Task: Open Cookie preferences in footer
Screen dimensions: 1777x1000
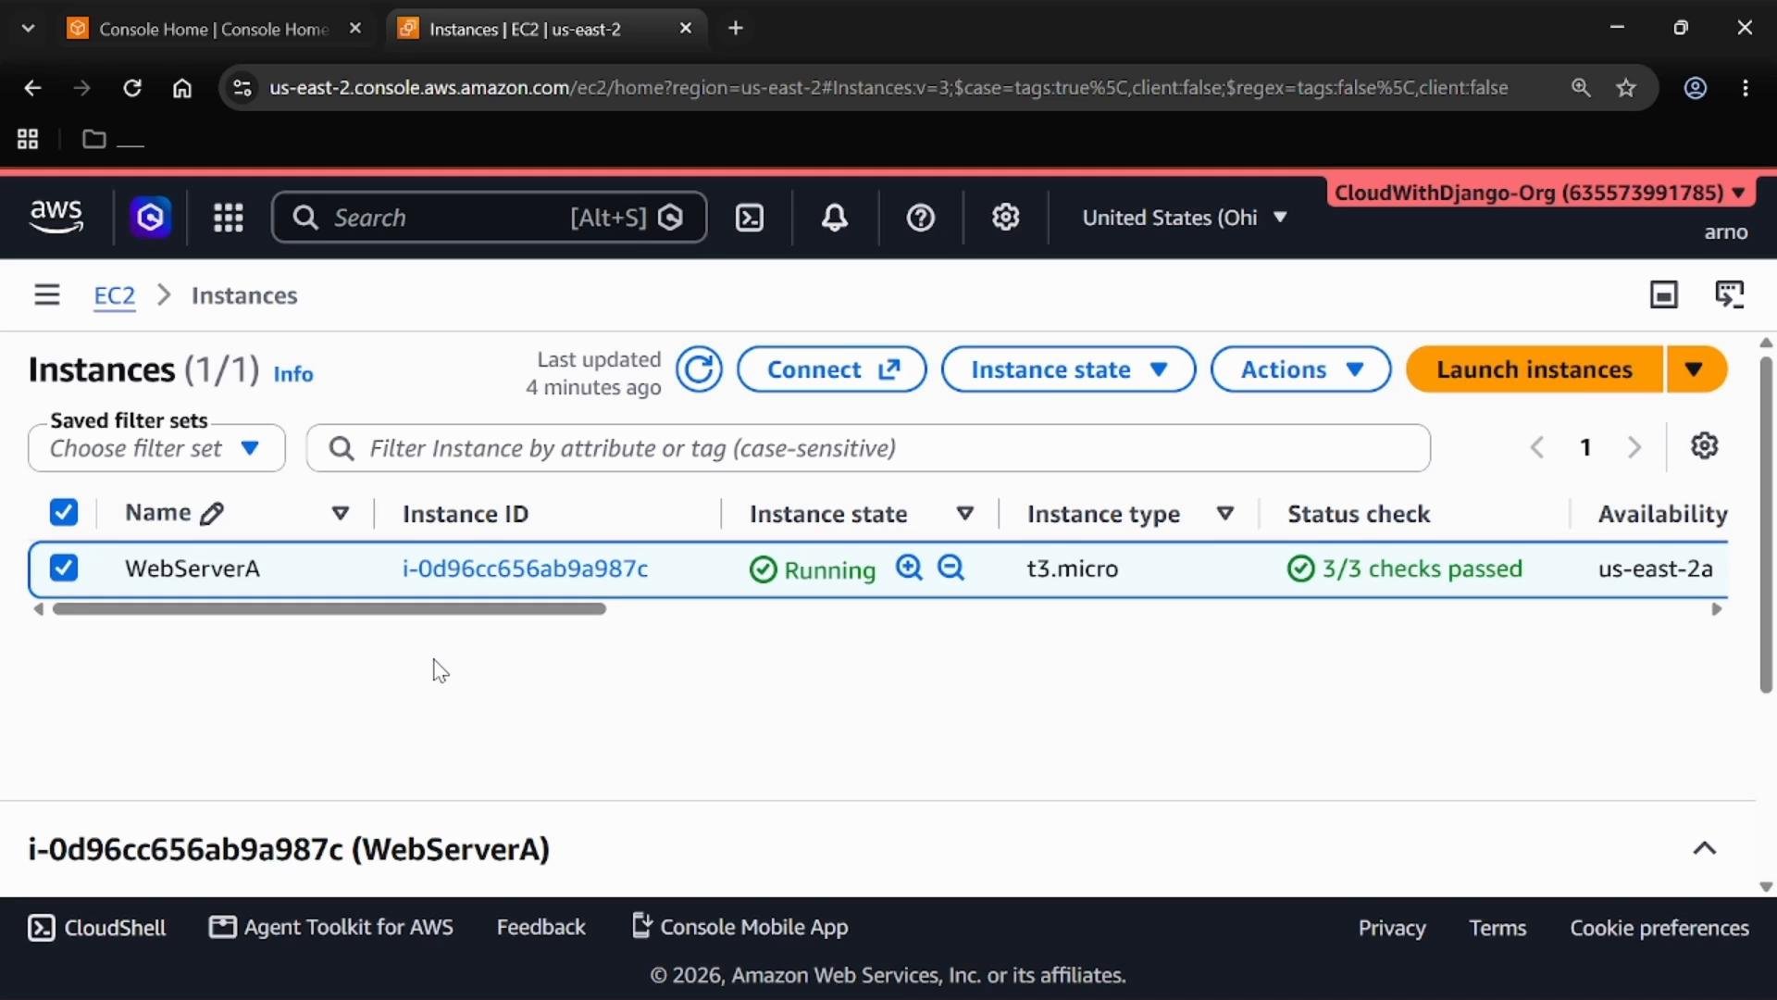Action: 1659,928
